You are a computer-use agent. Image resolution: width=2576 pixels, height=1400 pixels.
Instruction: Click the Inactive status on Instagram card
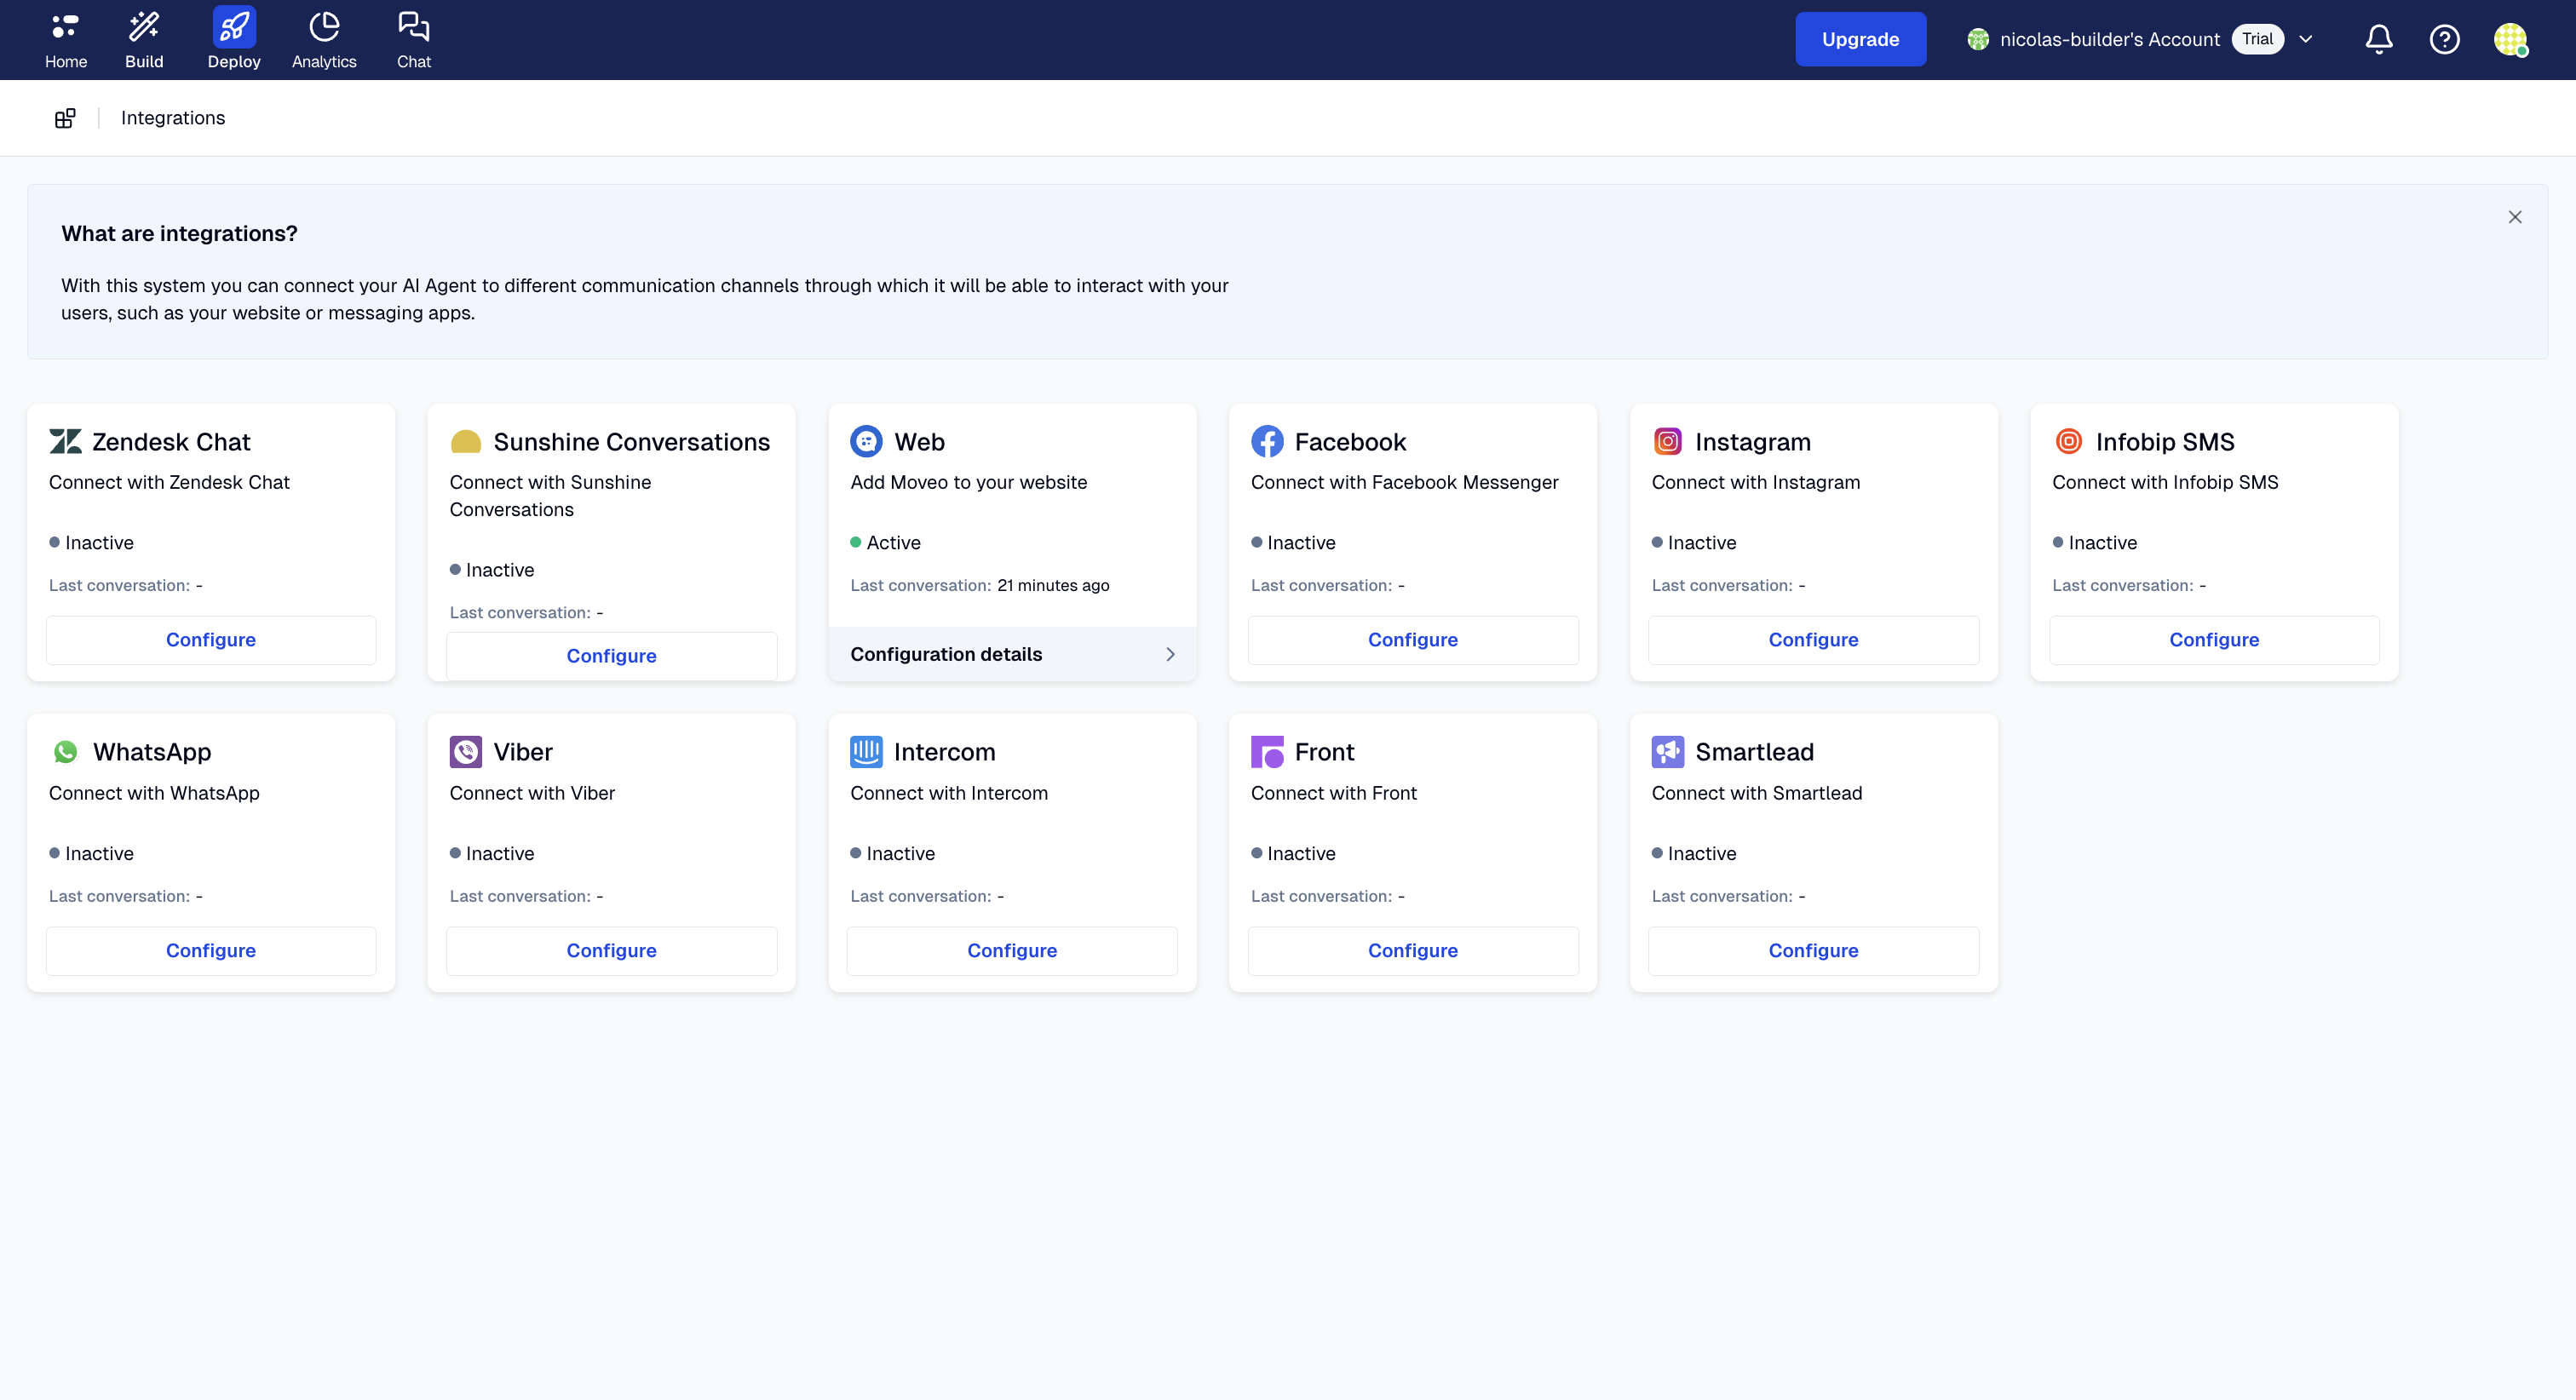(1694, 543)
